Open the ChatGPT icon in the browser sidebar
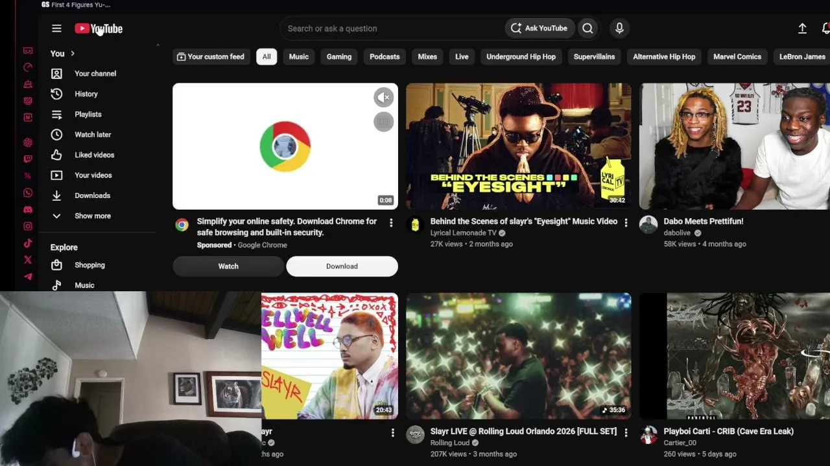This screenshot has width=830, height=466. [28, 142]
